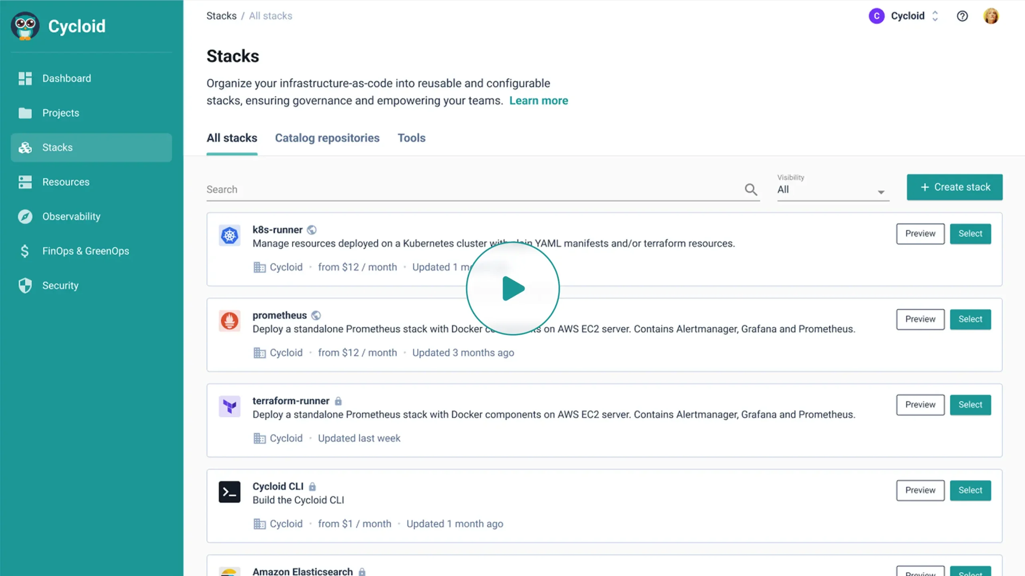1025x576 pixels.
Task: Open the user profile avatar
Action: point(991,16)
